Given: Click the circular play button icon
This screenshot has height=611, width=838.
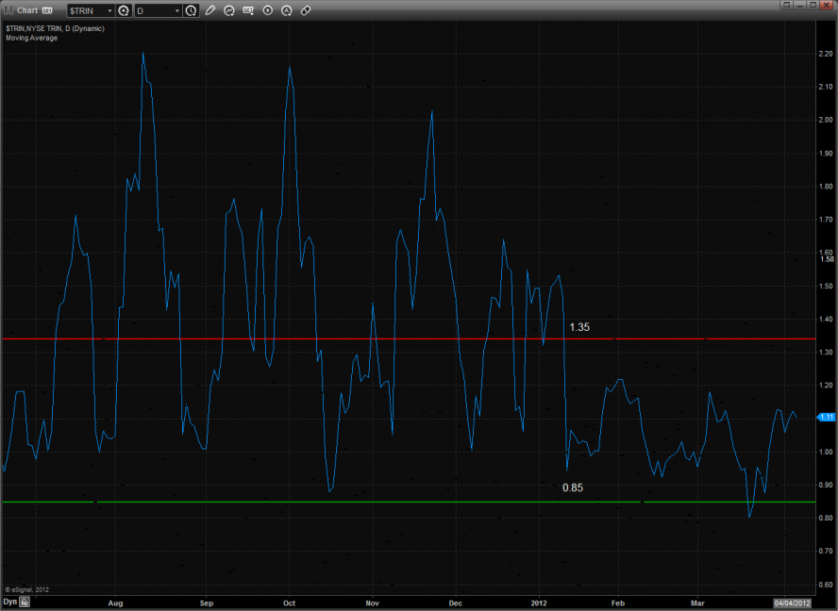Looking at the screenshot, I should tap(267, 10).
